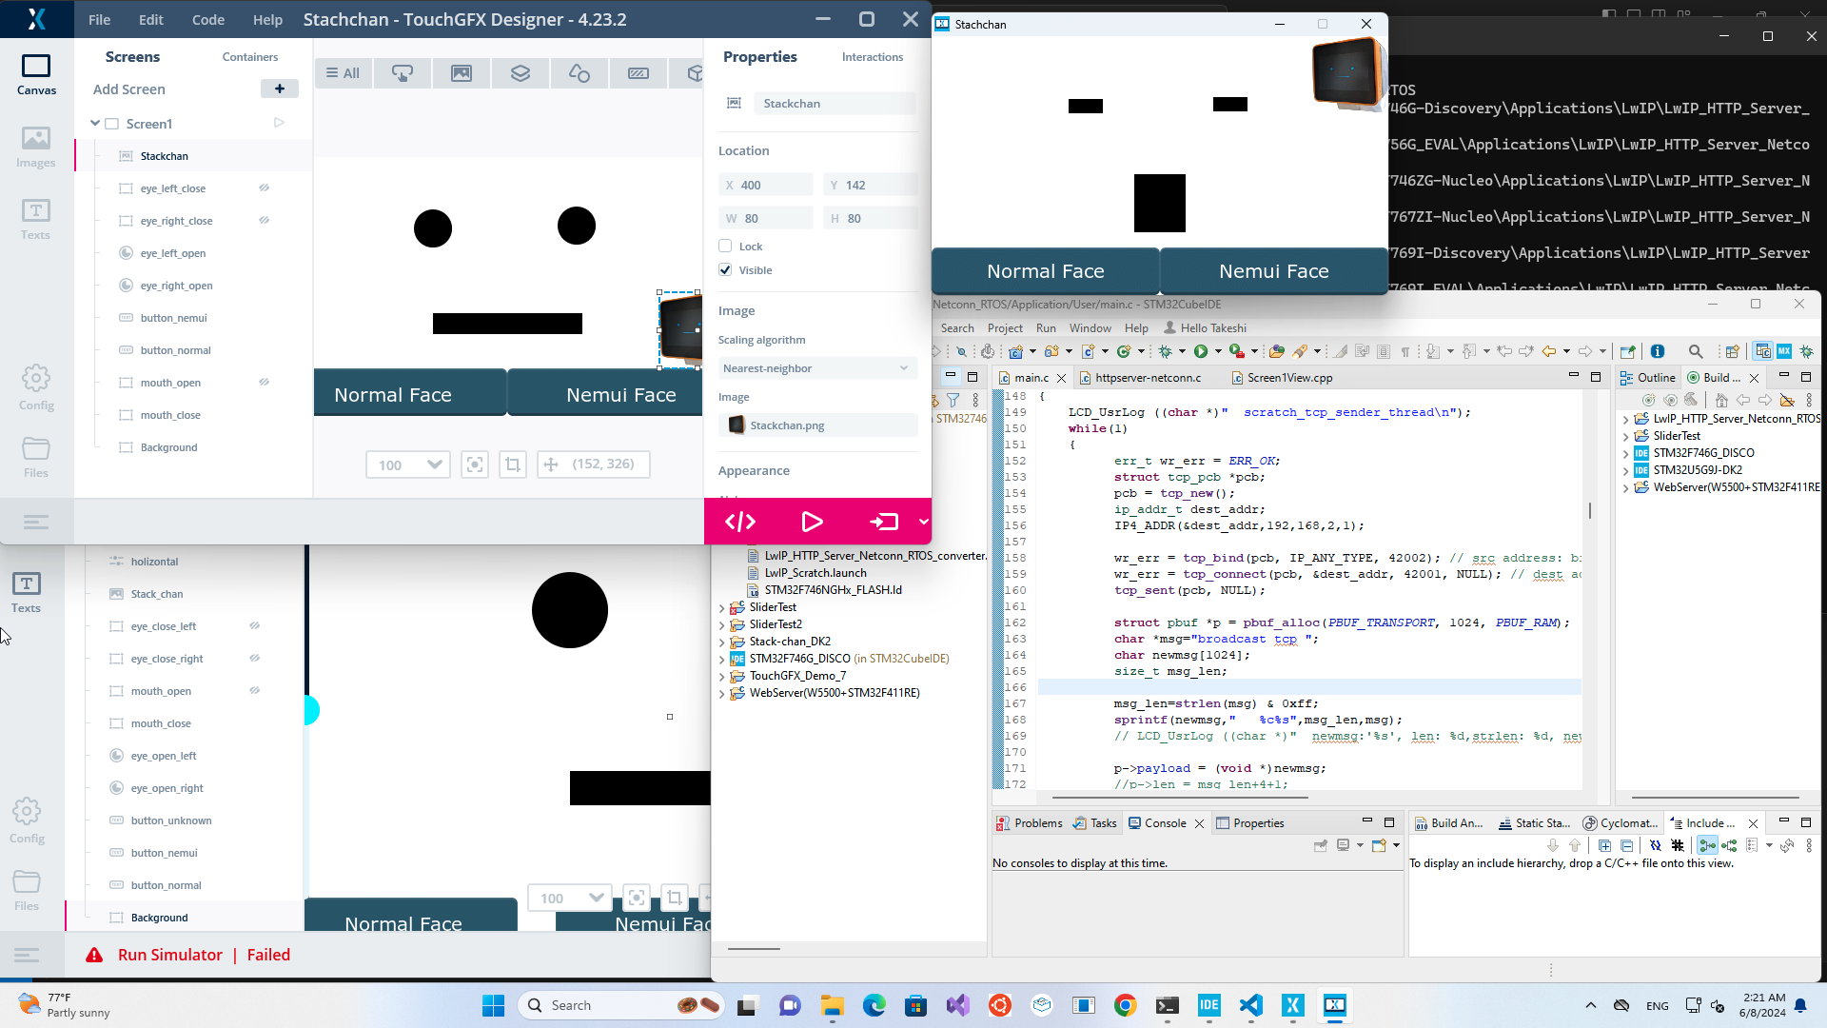This screenshot has height=1028, width=1827.
Task: Open the Images panel in sidebar
Action: [35, 147]
